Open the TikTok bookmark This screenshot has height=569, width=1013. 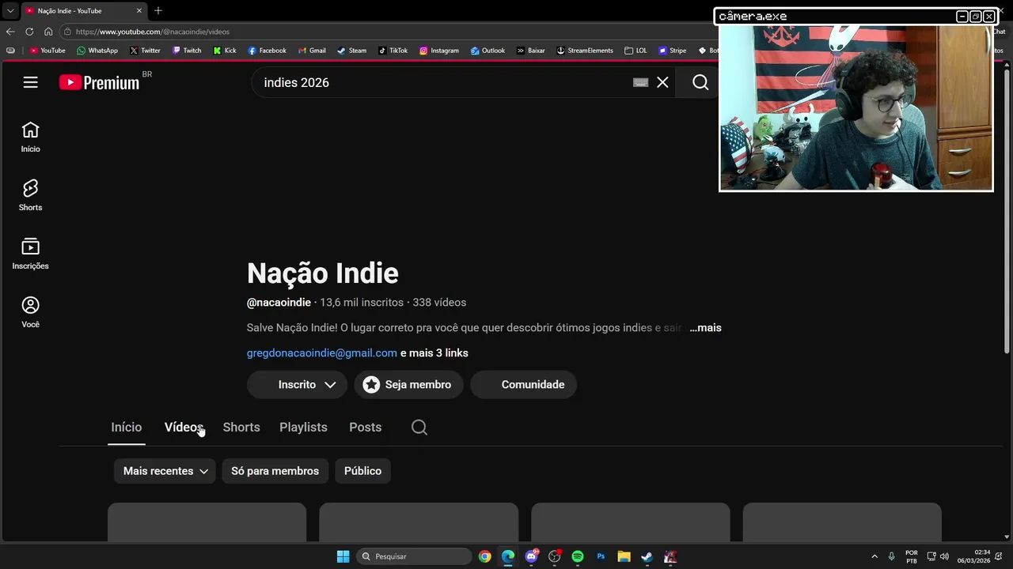393,51
